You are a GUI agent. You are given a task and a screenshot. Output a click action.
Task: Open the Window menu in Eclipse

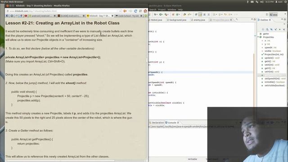pyautogui.click(x=172, y=9)
